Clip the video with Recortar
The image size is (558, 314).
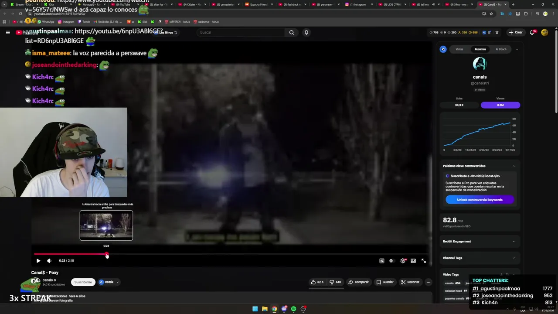(x=410, y=282)
